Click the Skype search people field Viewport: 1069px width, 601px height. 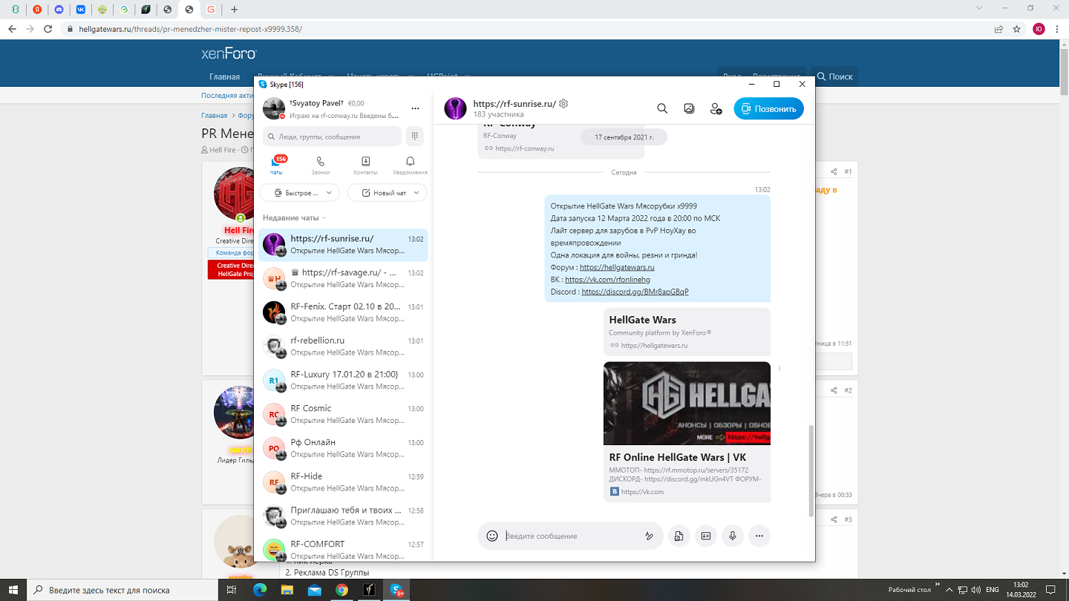(x=332, y=137)
